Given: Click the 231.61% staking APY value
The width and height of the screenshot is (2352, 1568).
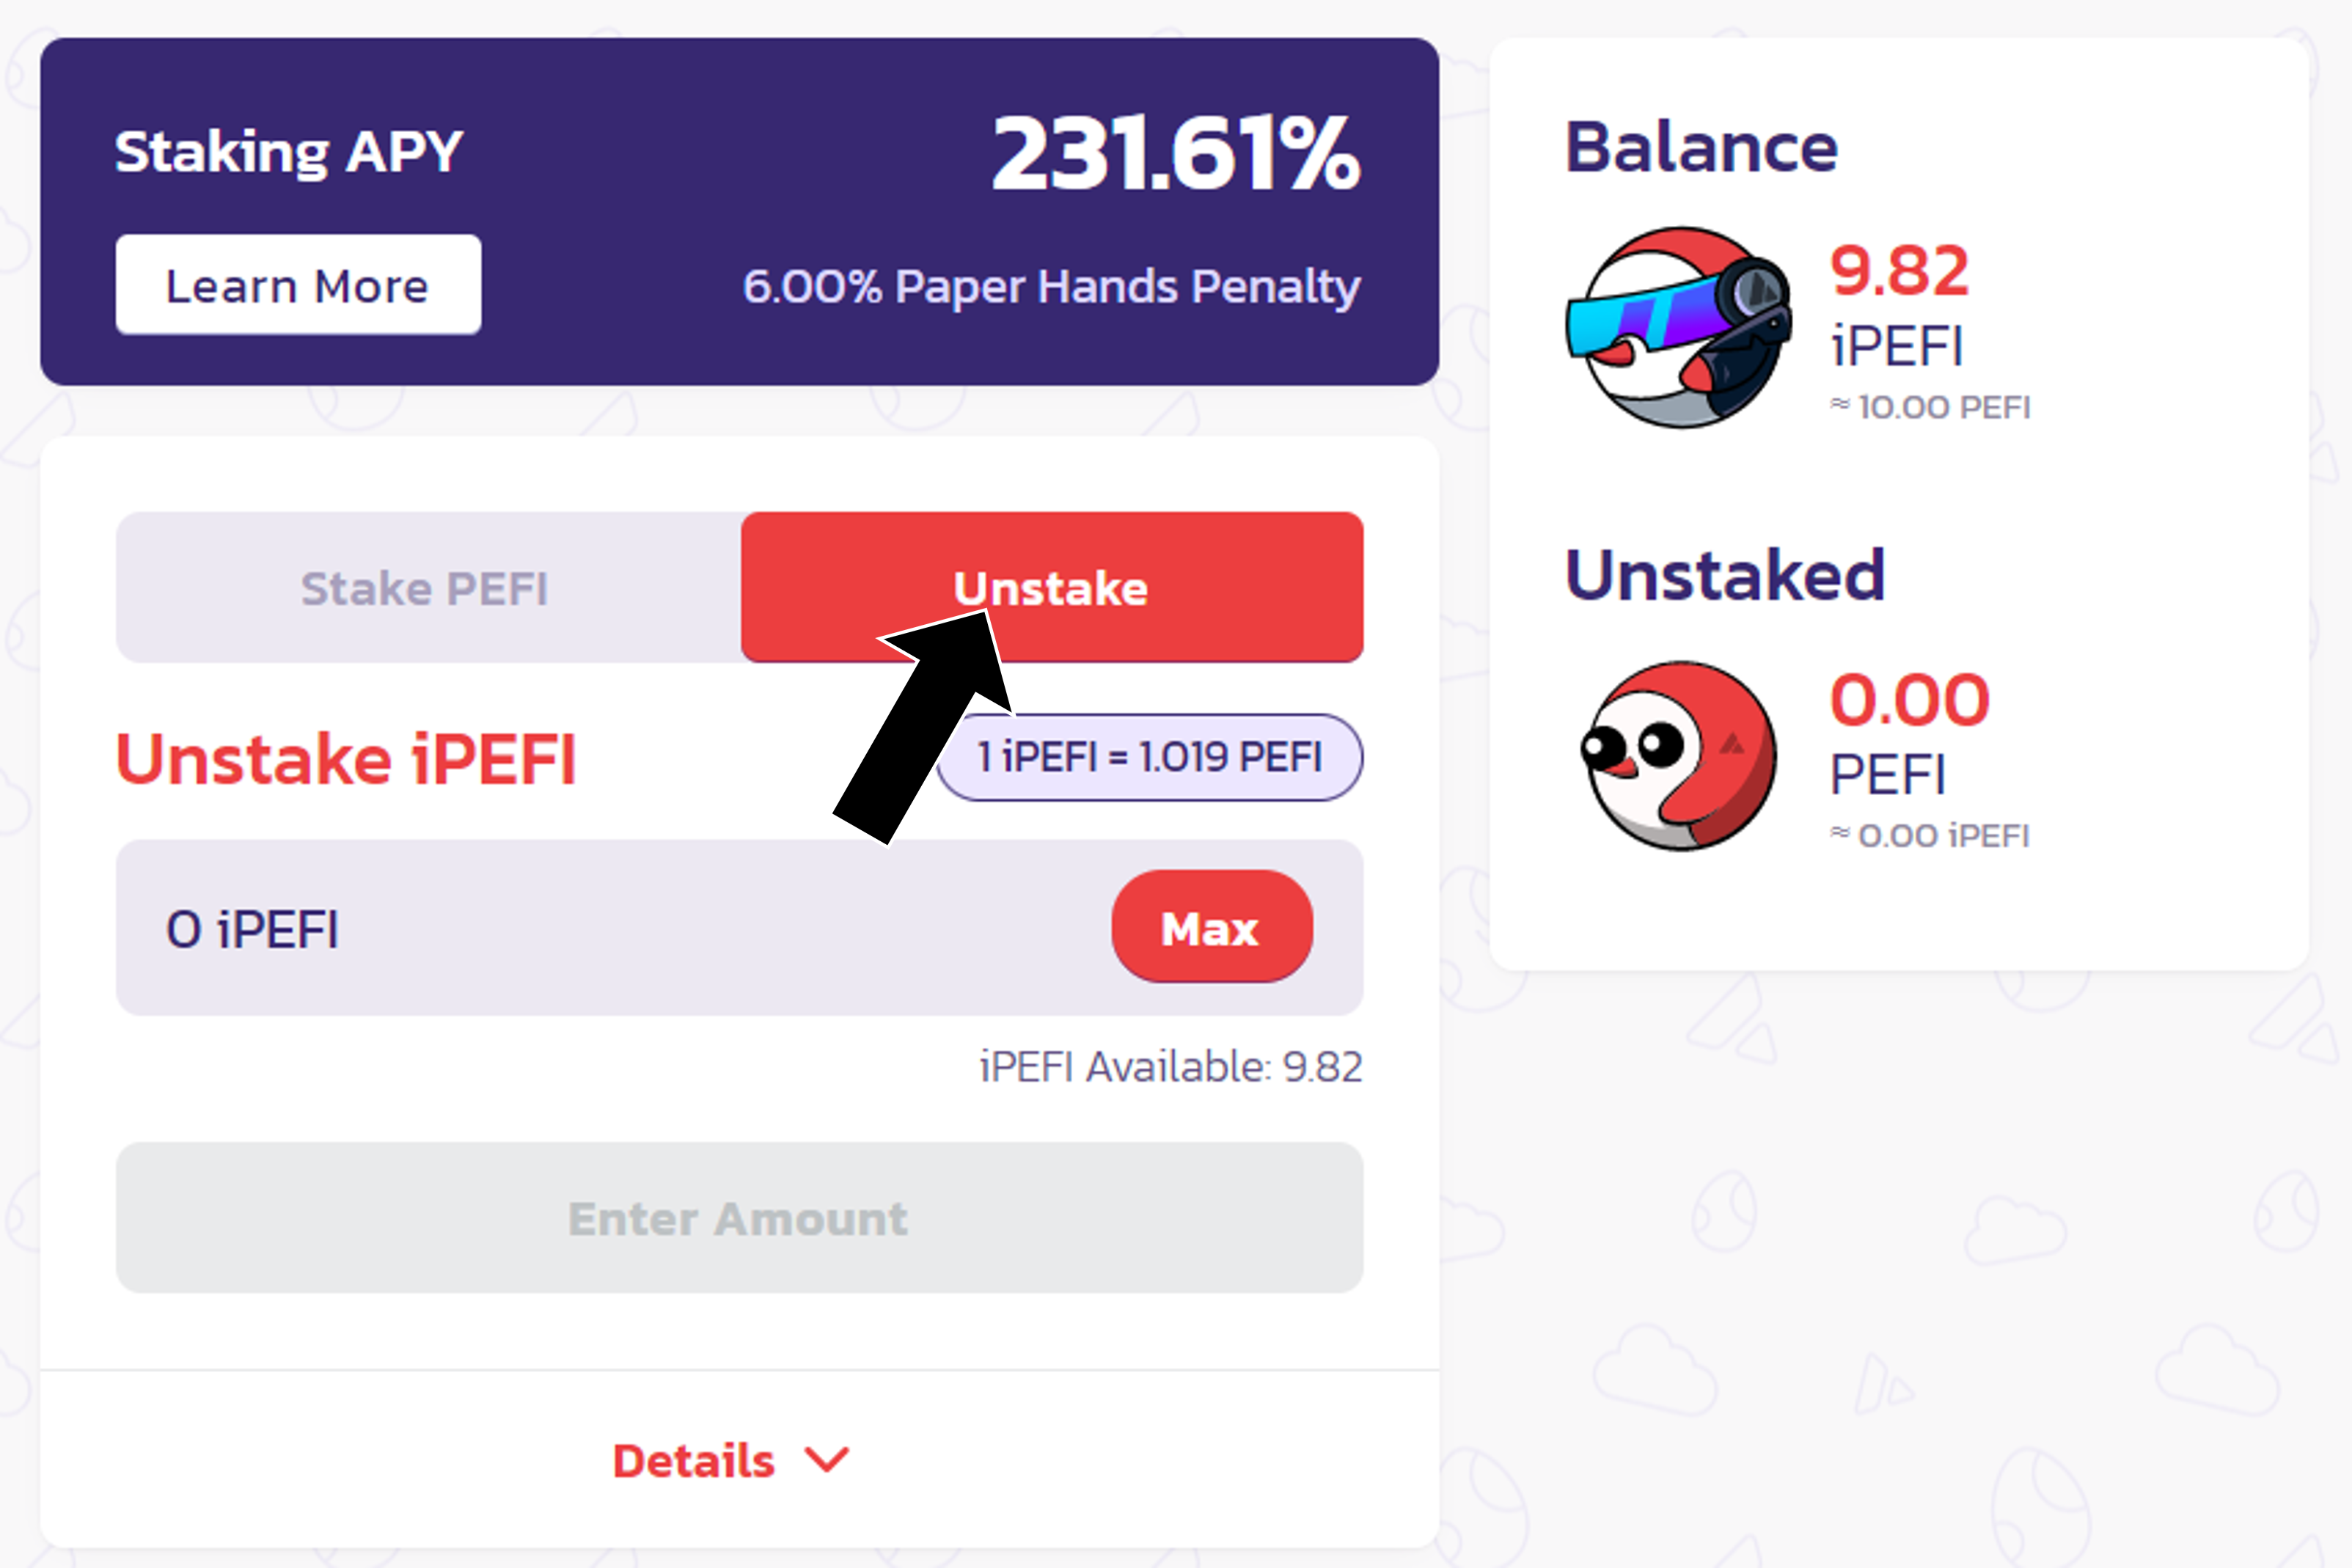Looking at the screenshot, I should [1176, 153].
